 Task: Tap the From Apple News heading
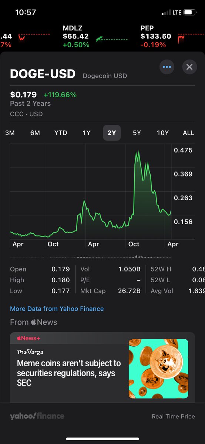point(34,322)
